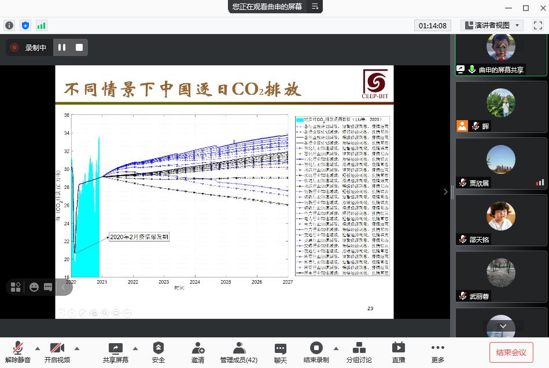Unmute microphone with 解除静音
The image size is (549, 368).
[17, 352]
